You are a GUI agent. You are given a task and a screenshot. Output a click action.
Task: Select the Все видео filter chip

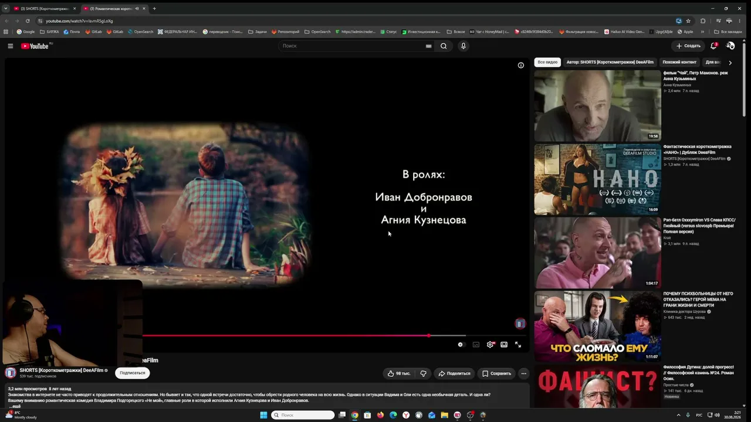click(x=547, y=62)
